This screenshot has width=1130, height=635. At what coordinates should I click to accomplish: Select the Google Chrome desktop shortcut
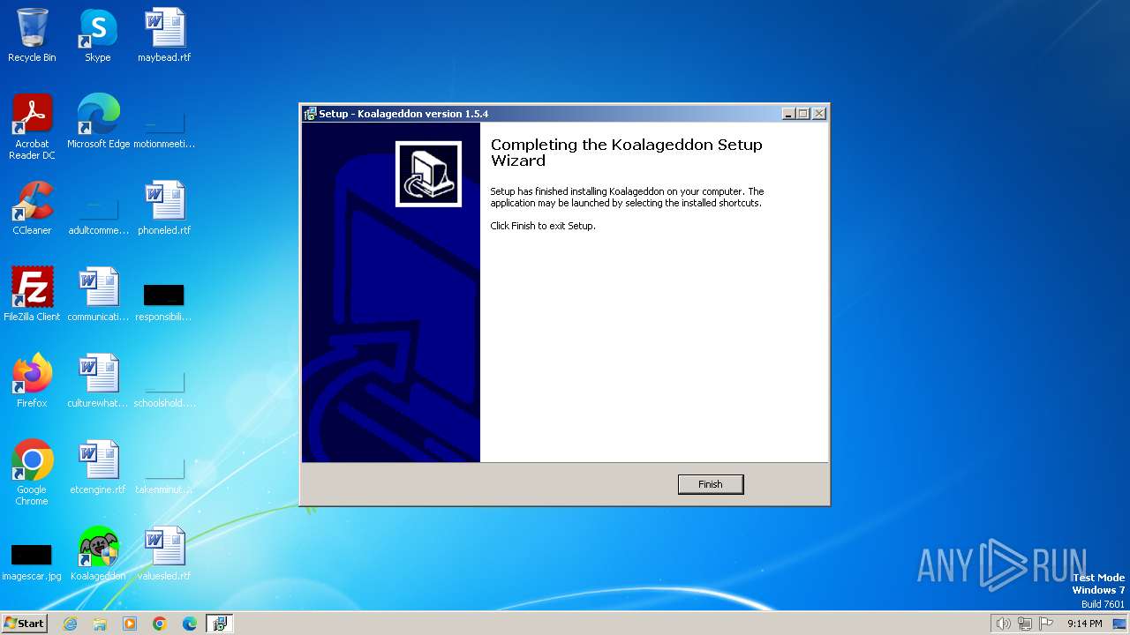point(32,473)
